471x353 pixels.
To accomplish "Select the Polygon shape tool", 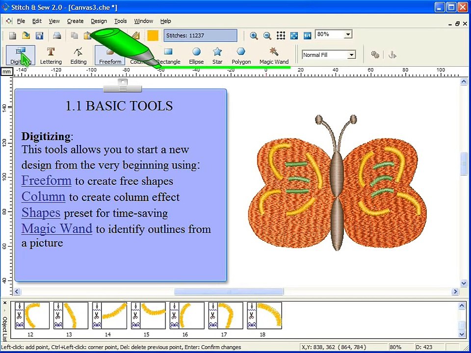I will tap(241, 55).
